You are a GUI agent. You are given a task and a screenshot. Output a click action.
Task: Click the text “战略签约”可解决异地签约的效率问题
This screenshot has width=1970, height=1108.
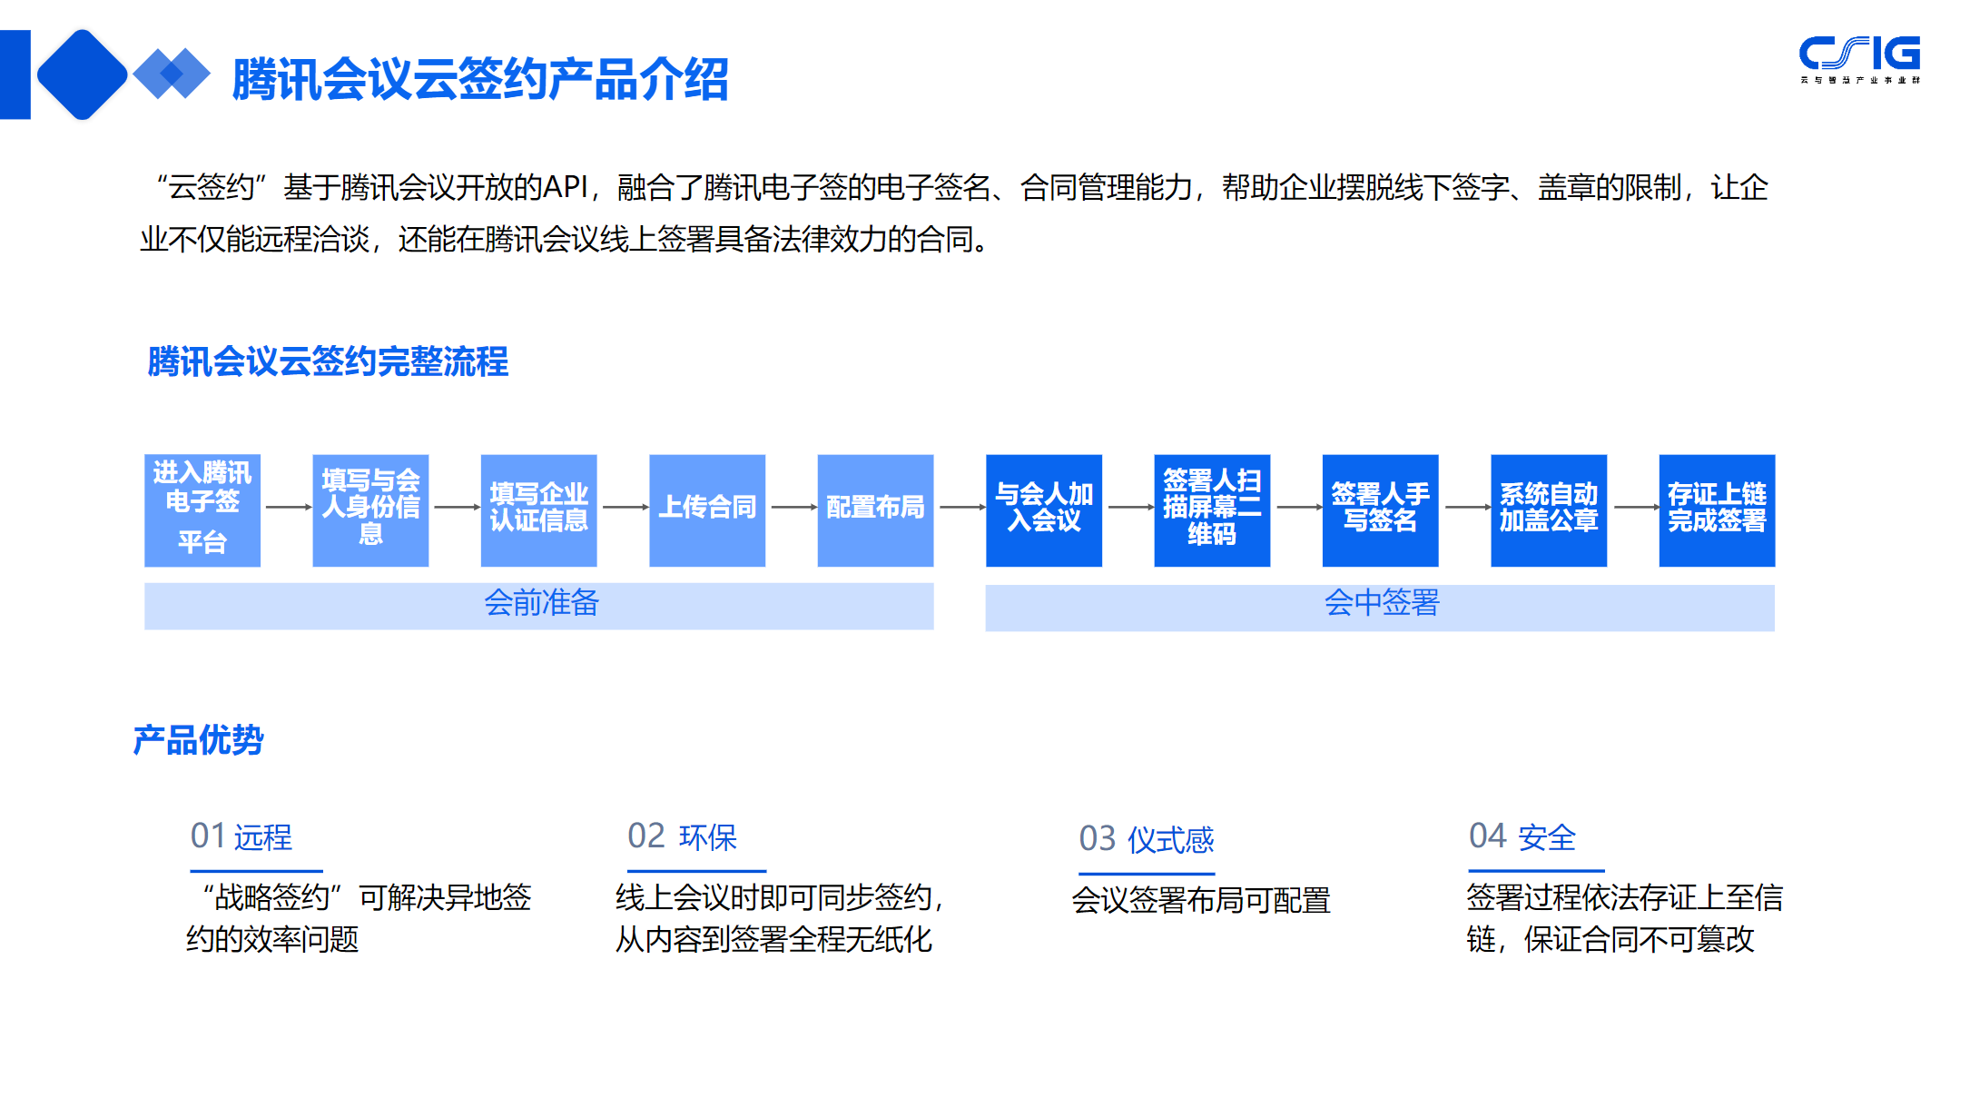pos(359,918)
